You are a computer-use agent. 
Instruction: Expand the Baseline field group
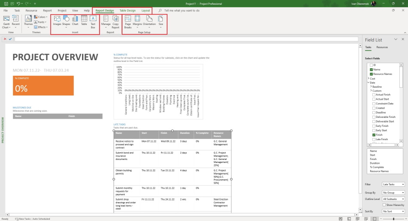(371, 86)
